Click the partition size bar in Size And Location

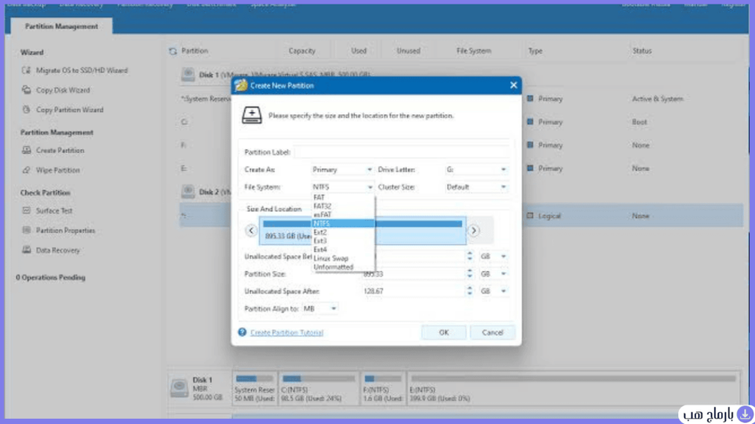(x=363, y=230)
